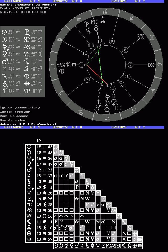Screen dimensions: 168x252
Task: Open VYPOCTY in the lower menu bar
Action: pos(60,127)
